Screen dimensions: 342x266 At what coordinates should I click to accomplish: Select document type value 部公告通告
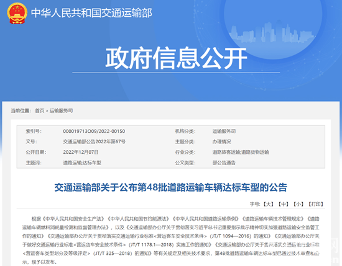point(224,162)
